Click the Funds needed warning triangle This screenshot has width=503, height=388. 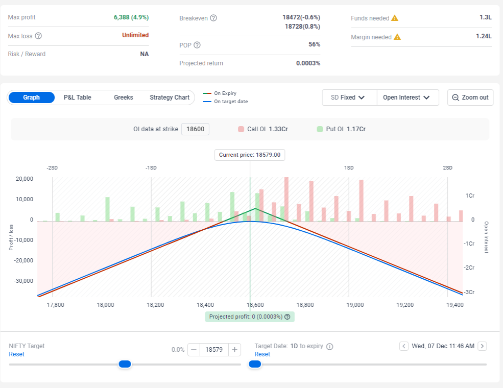(395, 18)
